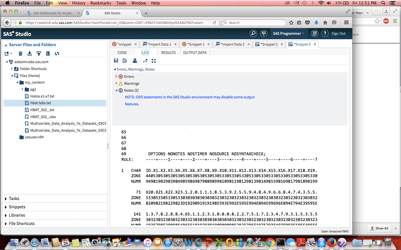The width and height of the screenshot is (401, 250).
Task: Open the Bookmarks menu in the Firefox menu bar
Action: pyautogui.click(x=100, y=3)
